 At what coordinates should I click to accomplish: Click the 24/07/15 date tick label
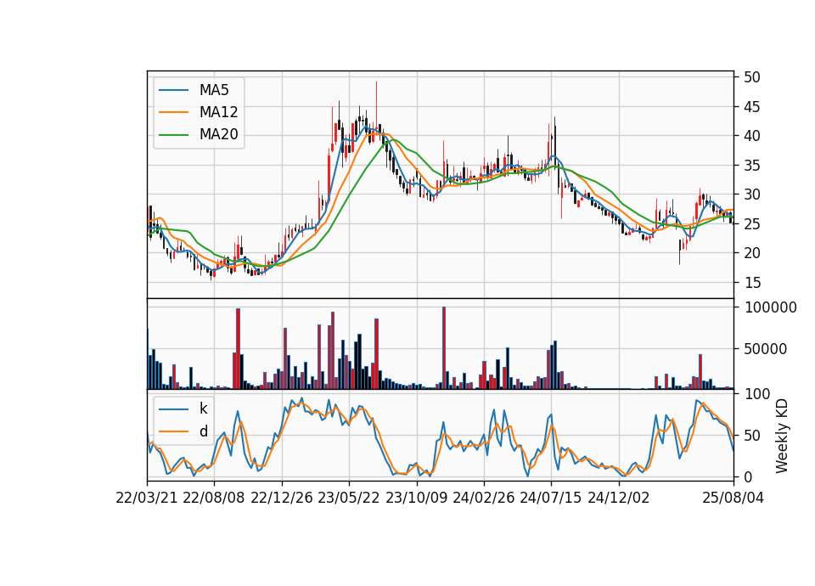551,498
